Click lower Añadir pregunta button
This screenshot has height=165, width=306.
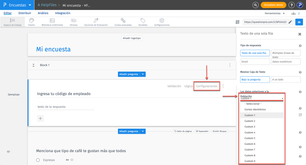tap(129, 131)
